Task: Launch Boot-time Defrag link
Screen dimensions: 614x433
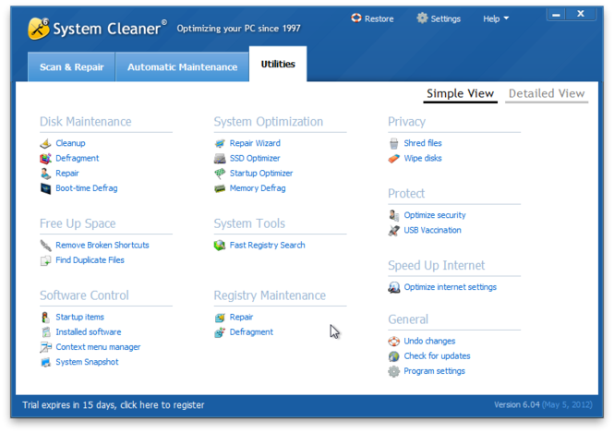Action: point(87,188)
